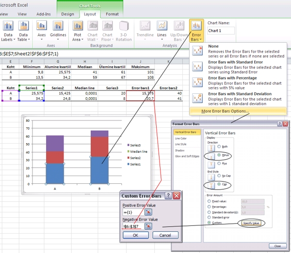Viewport: 291px width, 253px height.
Task: Click the Chart Name text field
Action: pos(221,30)
